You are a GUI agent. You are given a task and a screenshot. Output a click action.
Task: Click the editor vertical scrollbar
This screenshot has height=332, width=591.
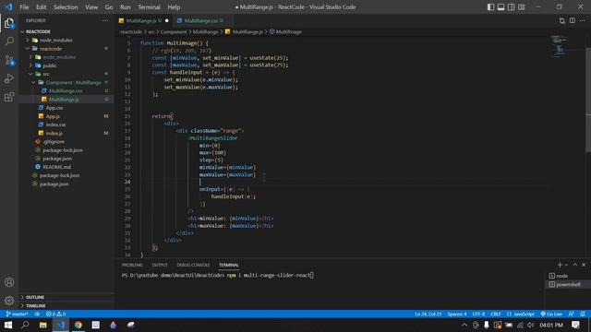[588, 100]
